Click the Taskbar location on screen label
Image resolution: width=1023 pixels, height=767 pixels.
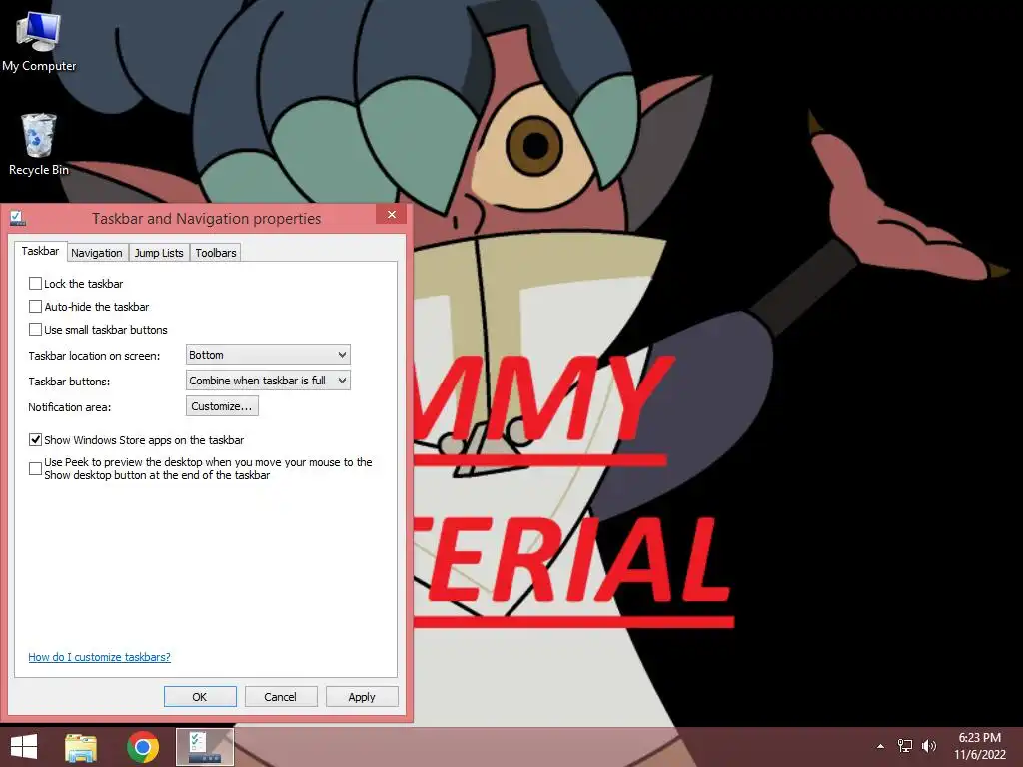(94, 356)
